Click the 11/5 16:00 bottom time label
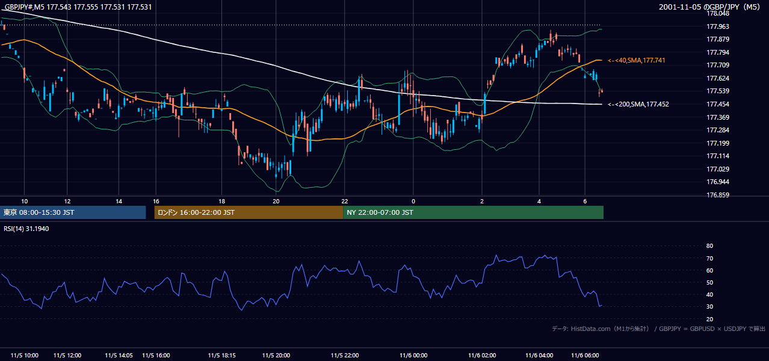The width and height of the screenshot is (769, 361). pos(156,355)
